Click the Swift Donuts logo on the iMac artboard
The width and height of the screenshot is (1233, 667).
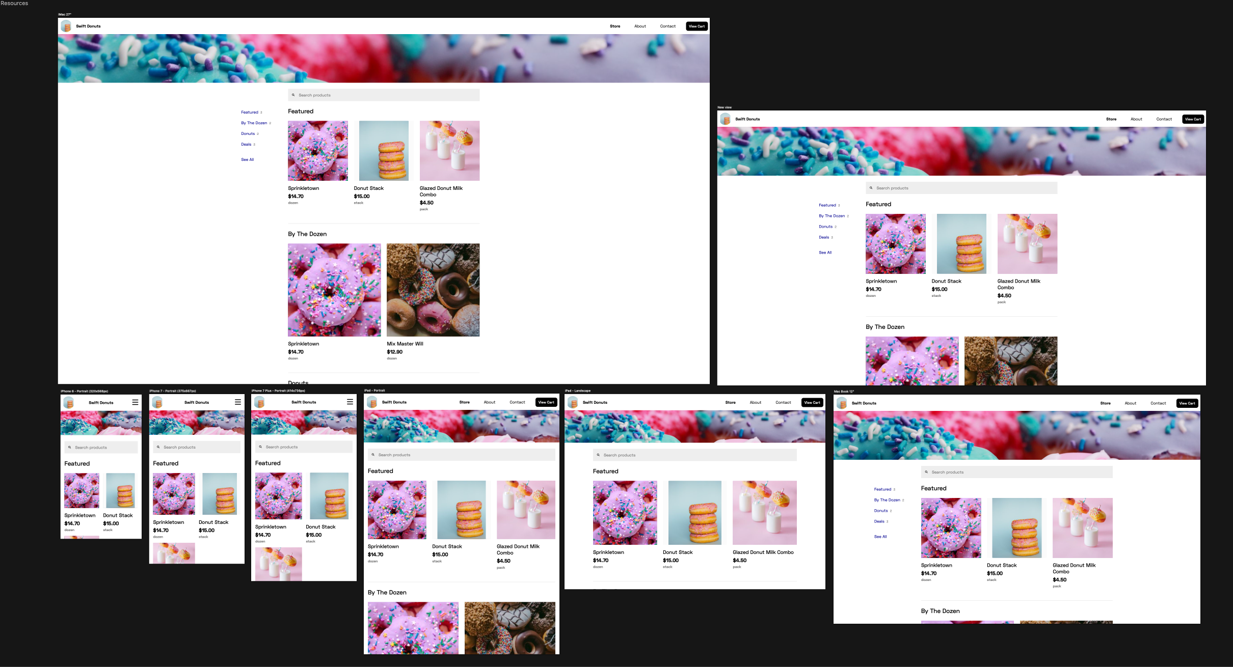(67, 26)
